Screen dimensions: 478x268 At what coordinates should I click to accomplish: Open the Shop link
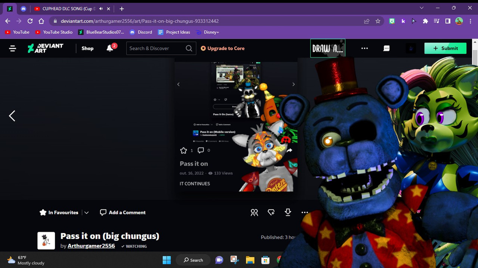pos(87,48)
